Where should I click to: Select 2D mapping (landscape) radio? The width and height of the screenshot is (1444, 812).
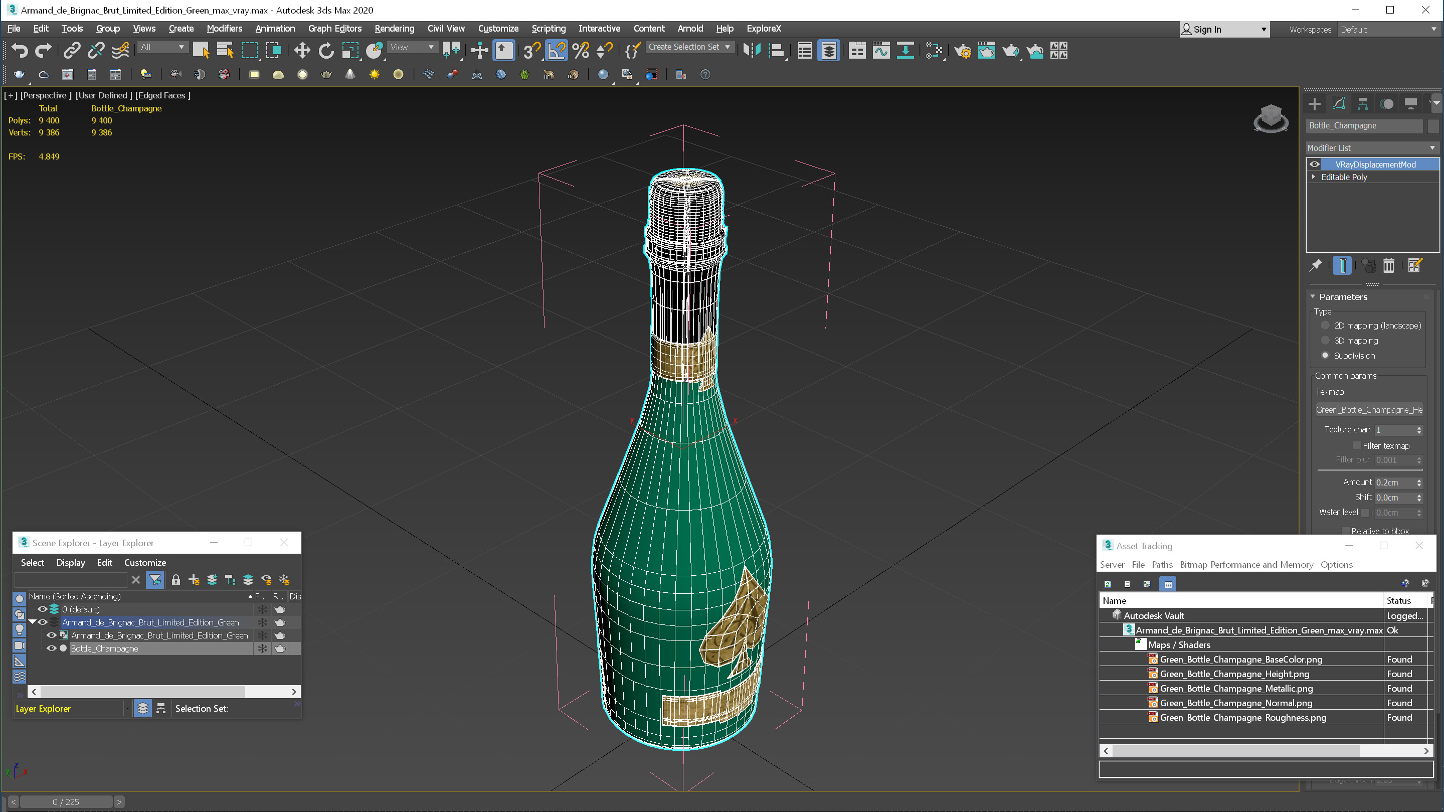point(1325,325)
